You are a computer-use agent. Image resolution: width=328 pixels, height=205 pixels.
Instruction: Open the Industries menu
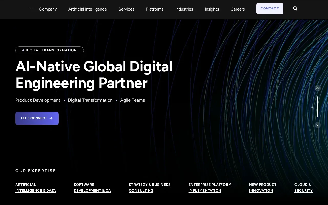pyautogui.click(x=184, y=9)
